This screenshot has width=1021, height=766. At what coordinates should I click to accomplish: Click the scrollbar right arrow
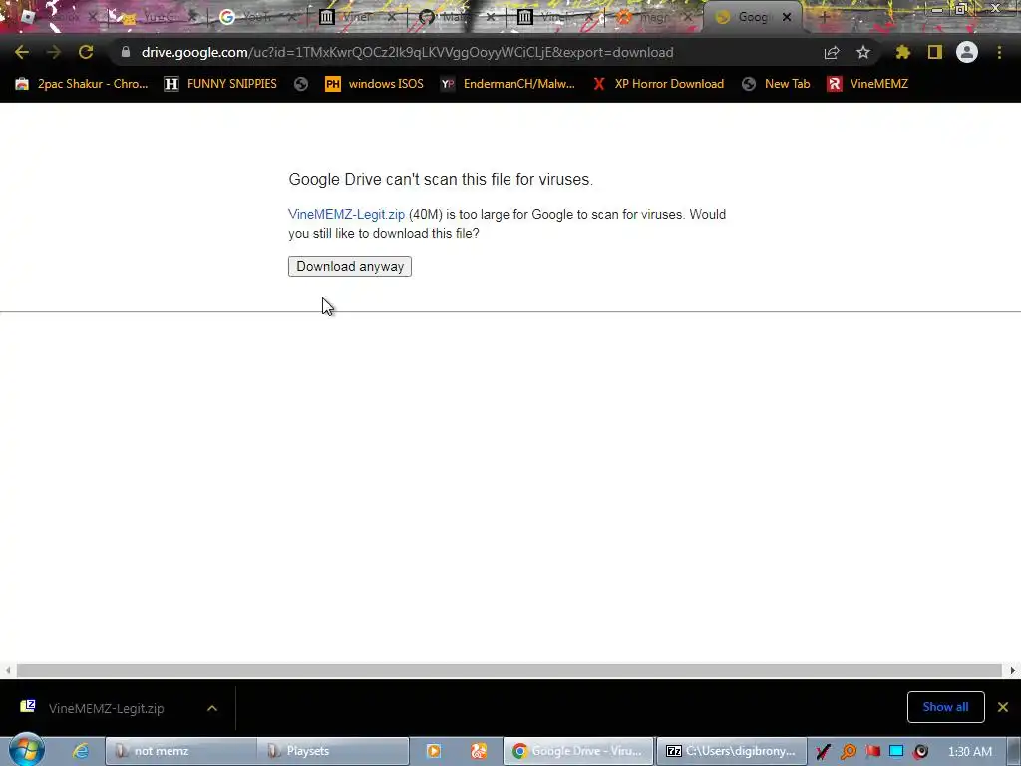coord(1013,670)
